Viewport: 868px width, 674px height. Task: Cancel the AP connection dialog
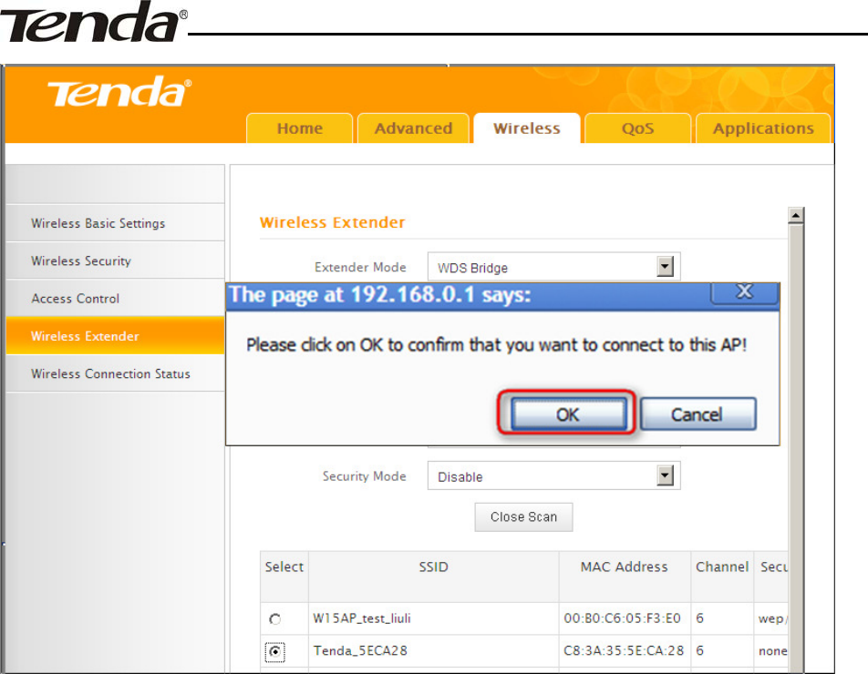pyautogui.click(x=698, y=414)
